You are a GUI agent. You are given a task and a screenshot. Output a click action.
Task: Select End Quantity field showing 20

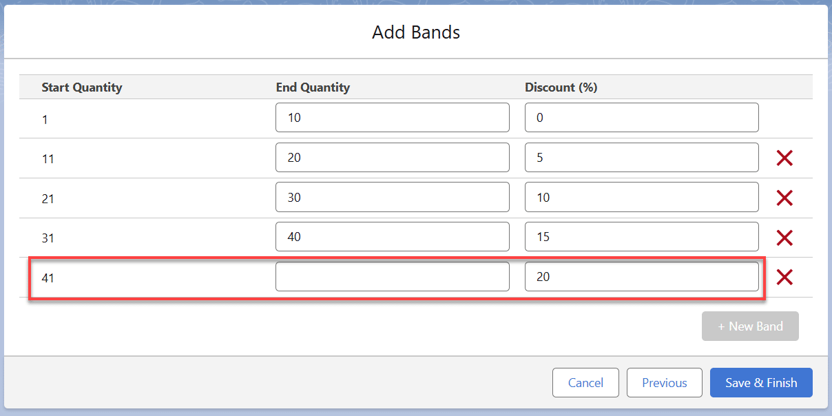(392, 158)
